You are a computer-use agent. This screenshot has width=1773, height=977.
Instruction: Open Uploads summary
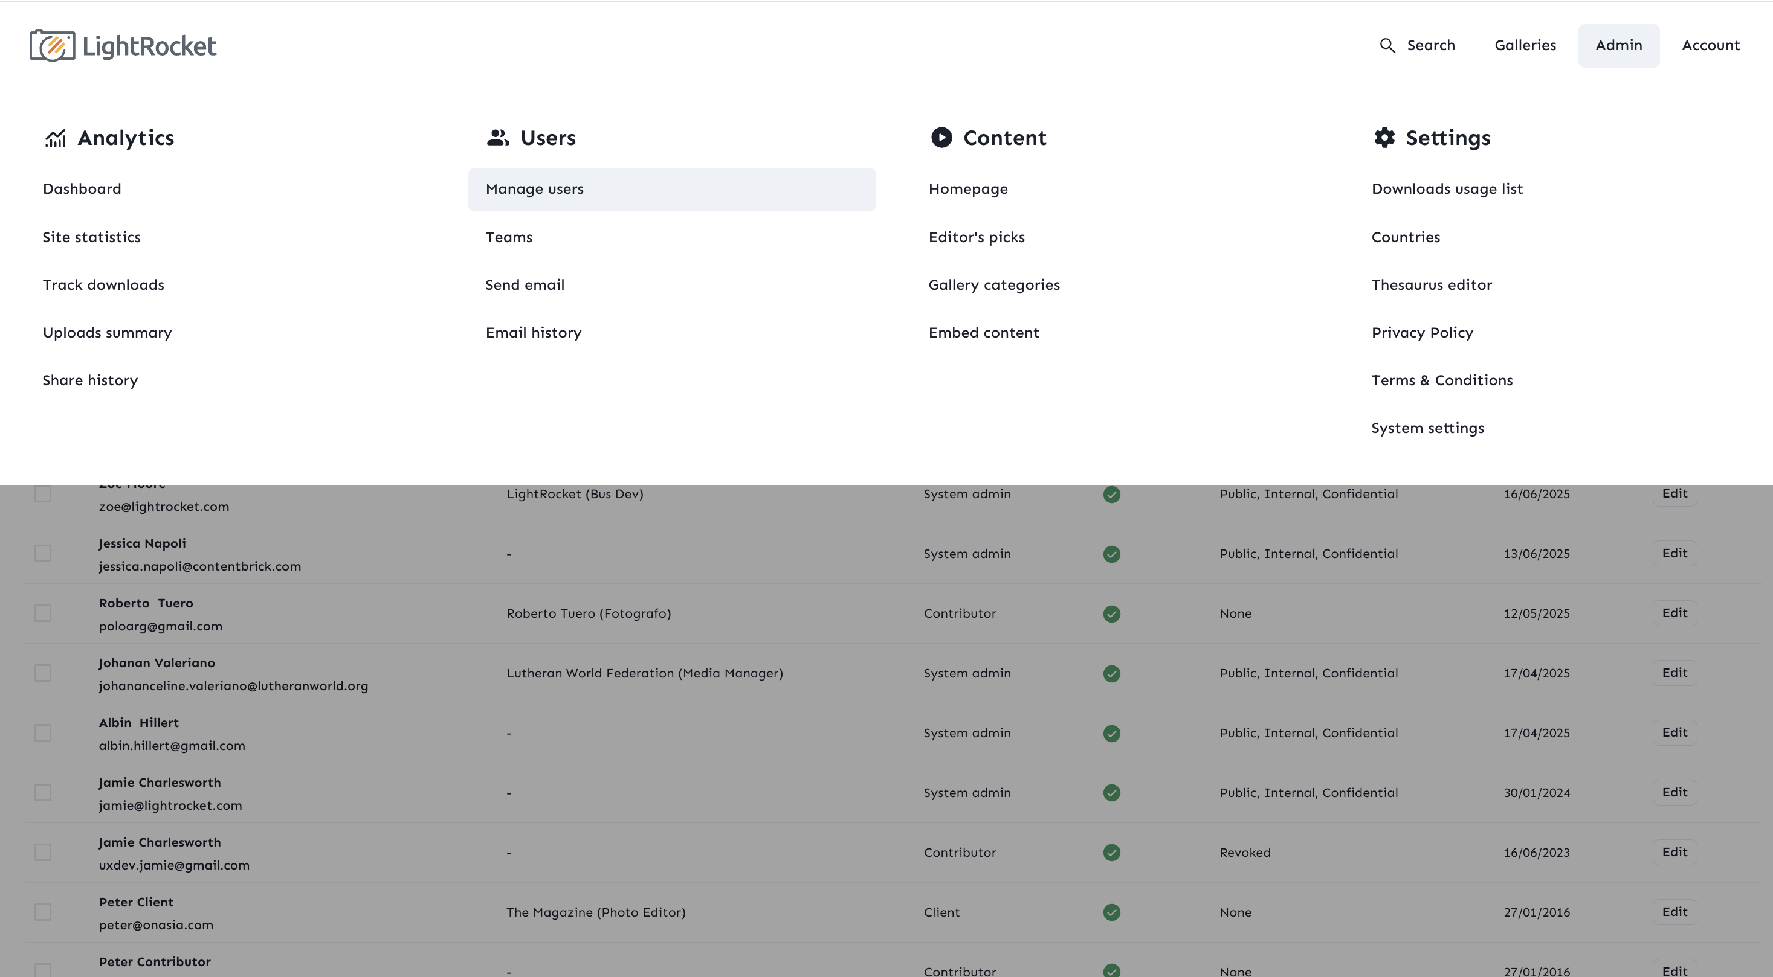pos(108,333)
